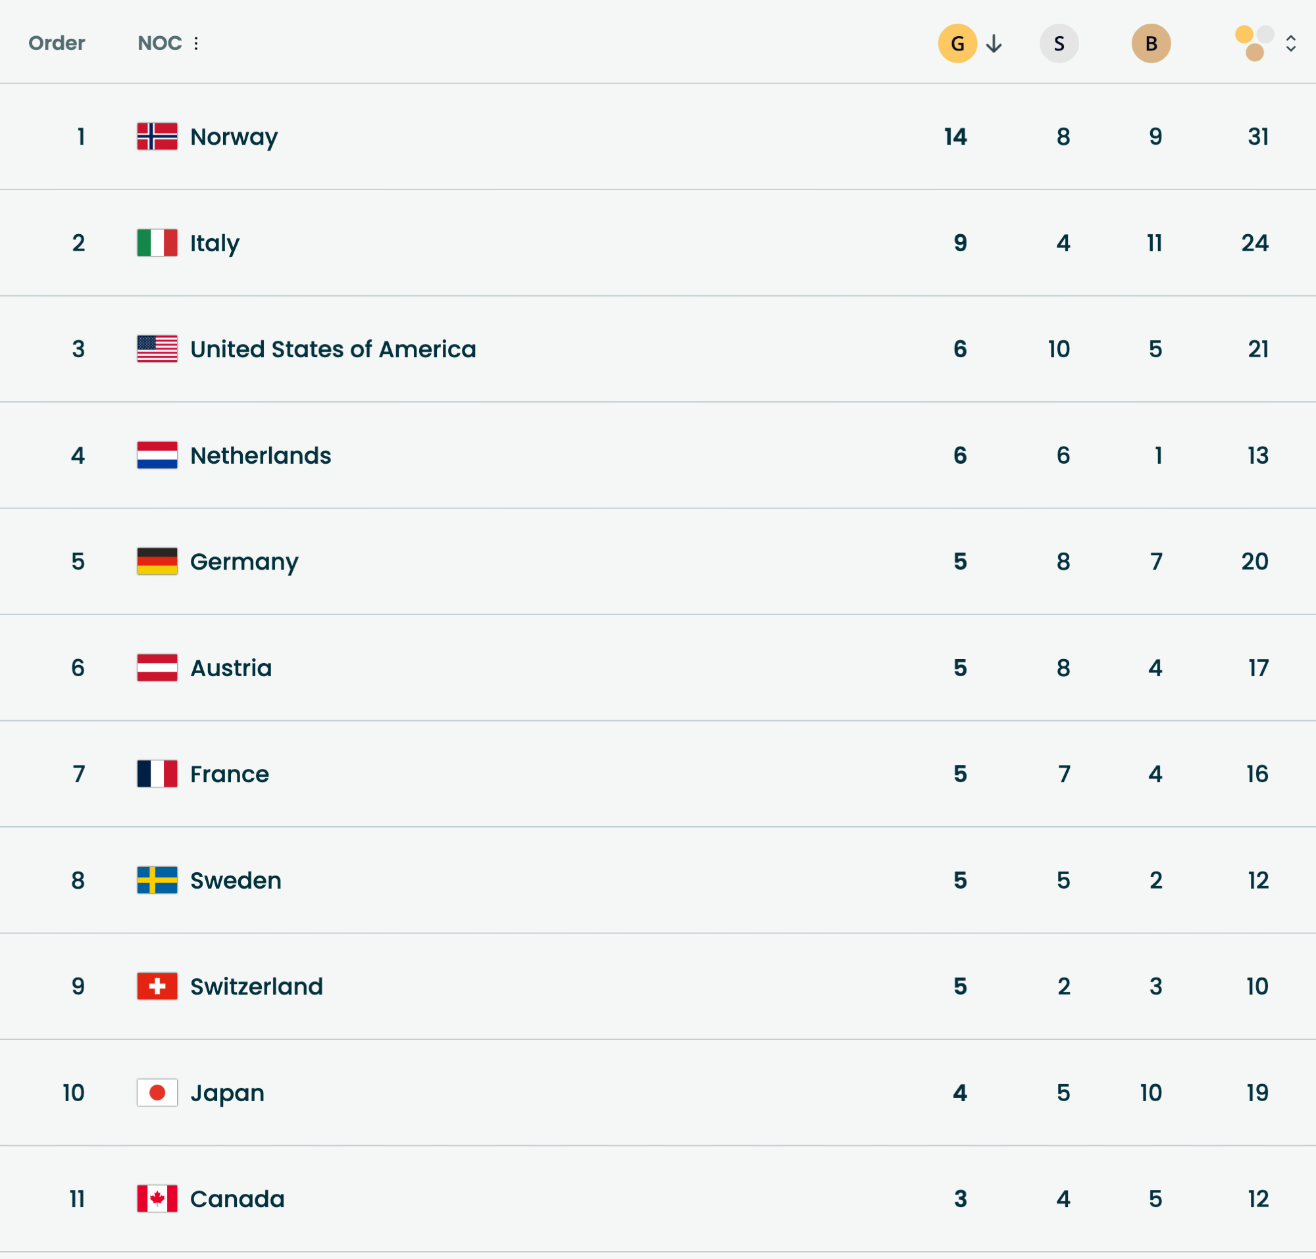1316x1259 pixels.
Task: Click France's total medal count 16
Action: 1257,774
